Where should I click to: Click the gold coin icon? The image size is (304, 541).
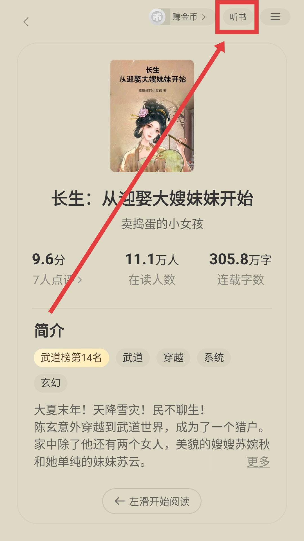coord(157,17)
